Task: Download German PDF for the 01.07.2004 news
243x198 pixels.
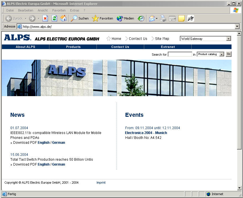Action: pos(59,143)
